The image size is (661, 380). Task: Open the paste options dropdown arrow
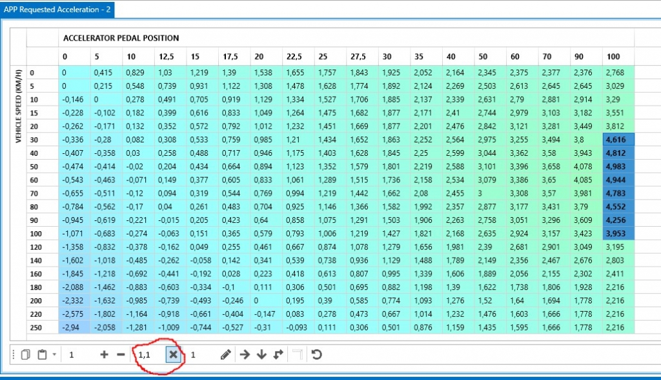point(54,355)
